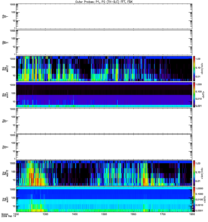This screenshot has width=208, height=222.
Task: Click the 'thb fff 1' y-axis panel label
Action: (5, 16)
